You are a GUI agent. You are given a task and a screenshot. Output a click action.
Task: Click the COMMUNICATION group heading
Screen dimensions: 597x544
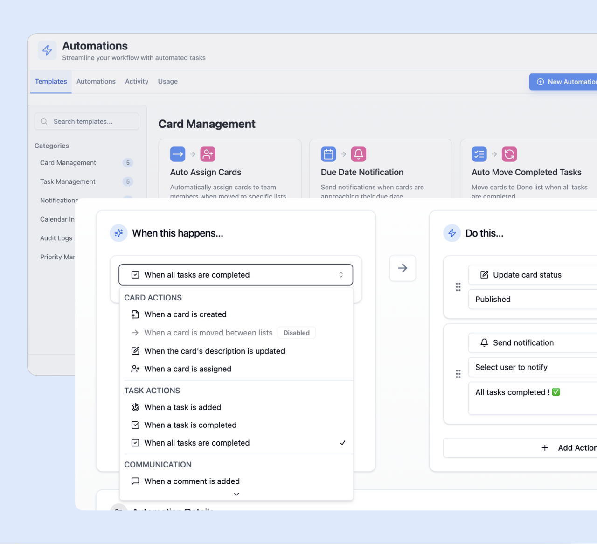(x=158, y=465)
